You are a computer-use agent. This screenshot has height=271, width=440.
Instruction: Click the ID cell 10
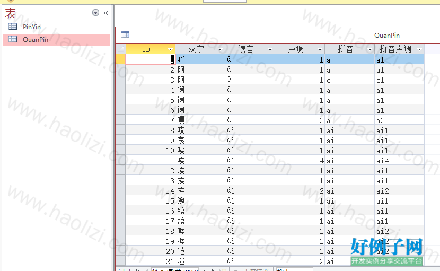(151, 151)
